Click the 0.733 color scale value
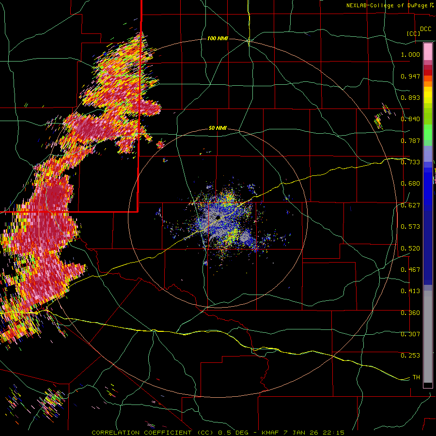The height and width of the screenshot is (436, 436). [410, 162]
